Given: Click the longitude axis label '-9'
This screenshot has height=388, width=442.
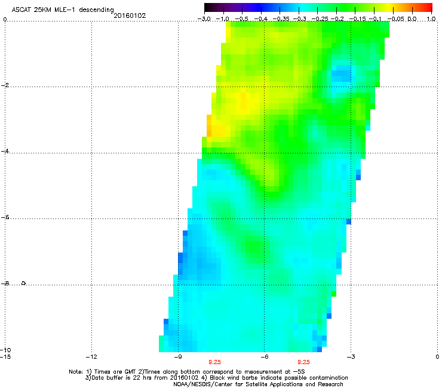Looking at the screenshot, I should [178, 357].
